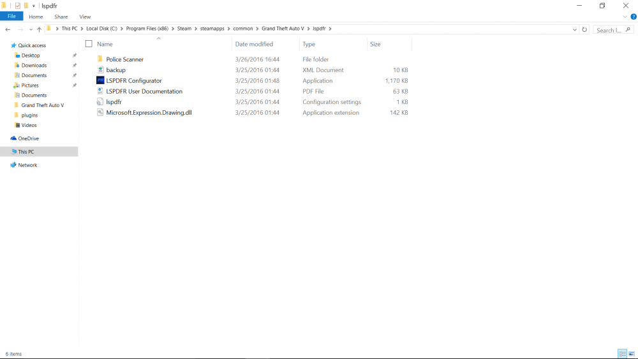638x359 pixels.
Task: Open Customize Quick Access Toolbar dropdown
Action: pyautogui.click(x=34, y=6)
